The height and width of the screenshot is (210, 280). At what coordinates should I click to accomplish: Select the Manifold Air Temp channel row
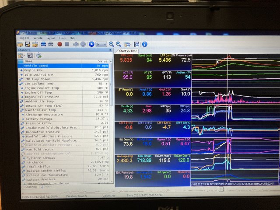point(65,110)
